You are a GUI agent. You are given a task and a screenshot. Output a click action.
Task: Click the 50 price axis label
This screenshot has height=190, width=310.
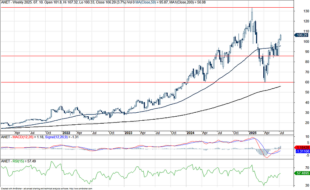tap(307, 92)
